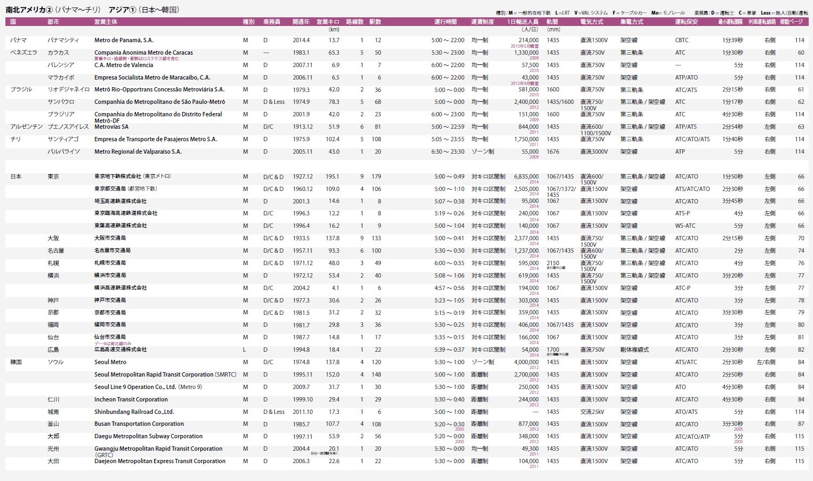Click the 開通年 column header
813x481 pixels.
point(301,22)
